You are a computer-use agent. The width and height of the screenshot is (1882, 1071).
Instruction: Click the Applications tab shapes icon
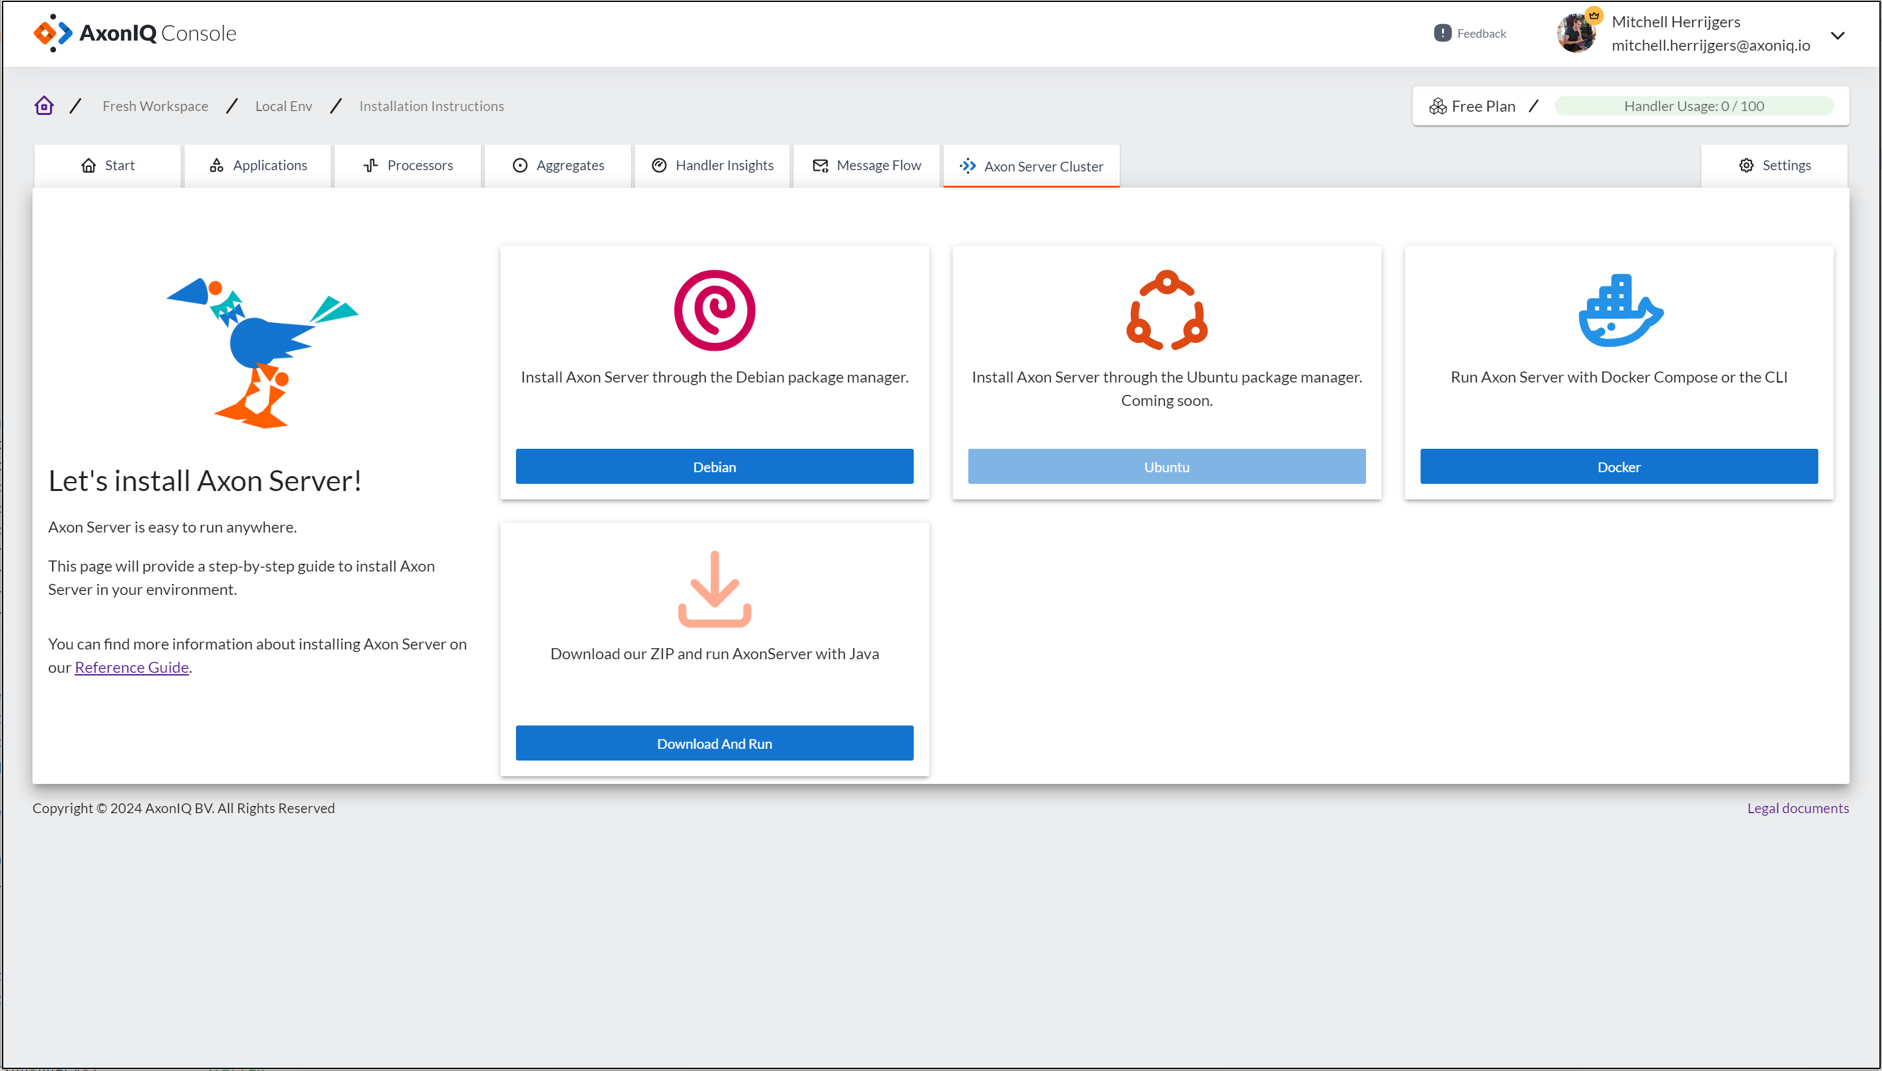216,166
